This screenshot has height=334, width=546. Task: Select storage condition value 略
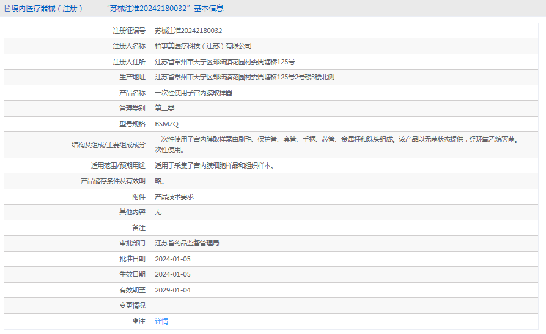click(x=160, y=181)
